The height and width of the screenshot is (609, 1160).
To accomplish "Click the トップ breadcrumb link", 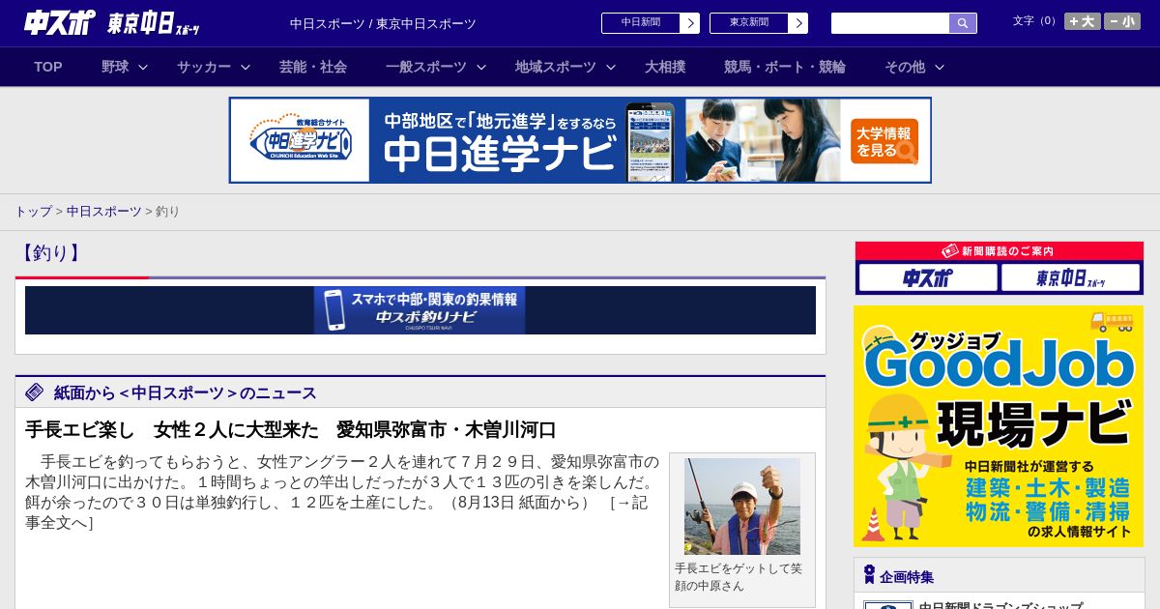I will tap(33, 211).
